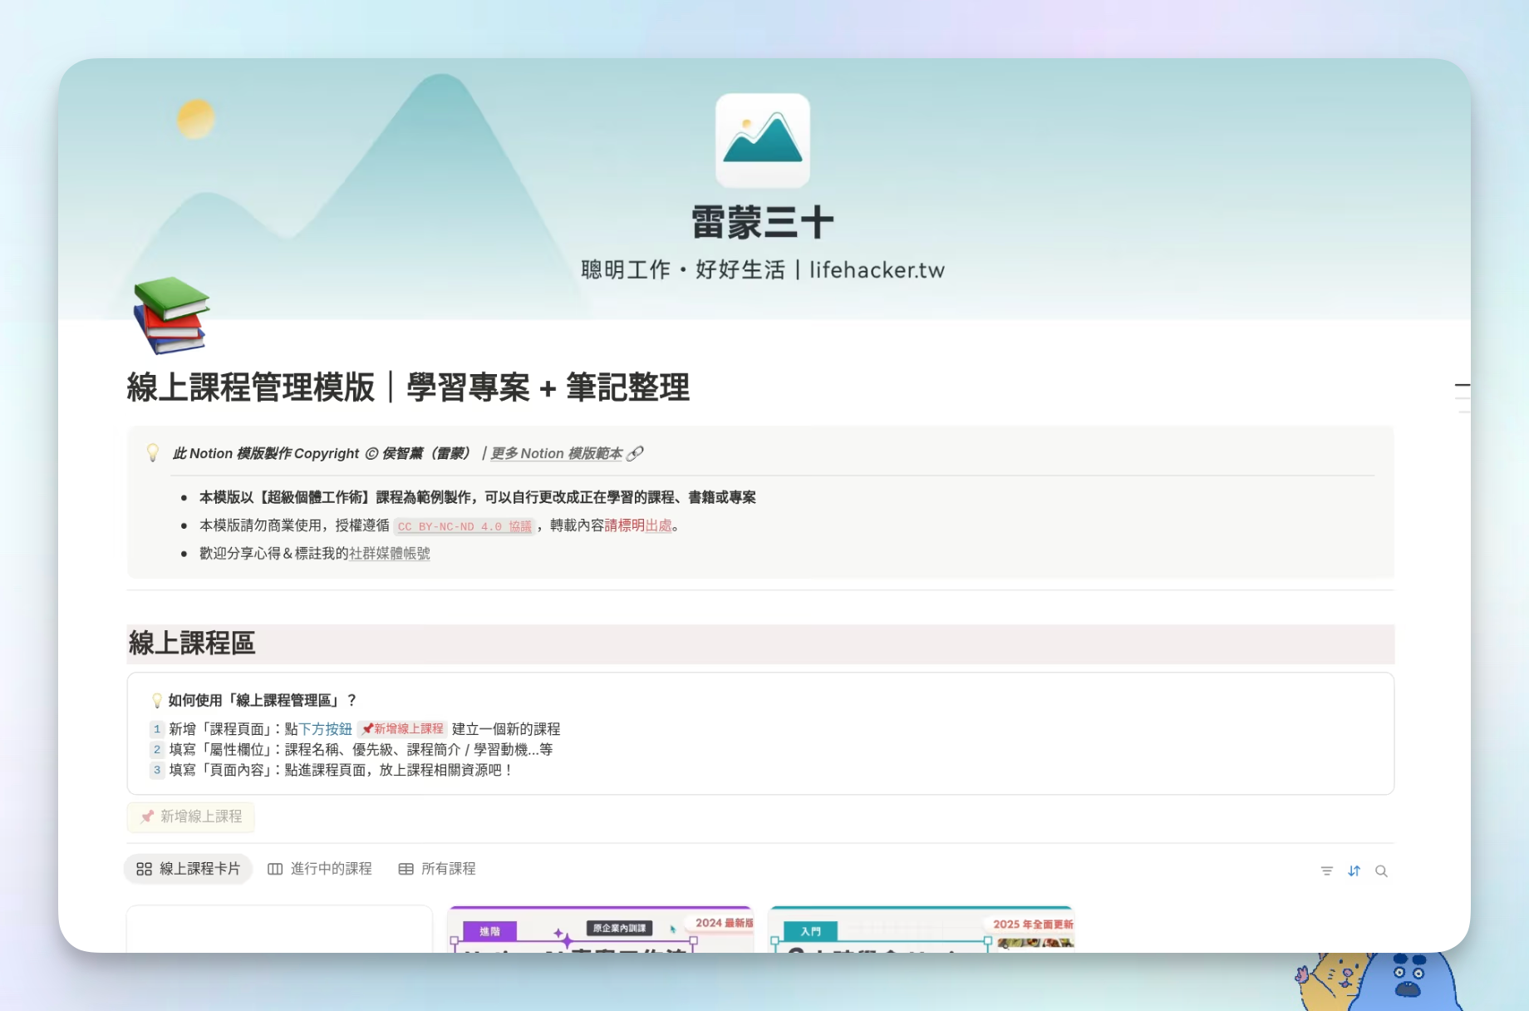Click the table of contents marker at right edge
Screen dimensions: 1529x1011
1462,387
